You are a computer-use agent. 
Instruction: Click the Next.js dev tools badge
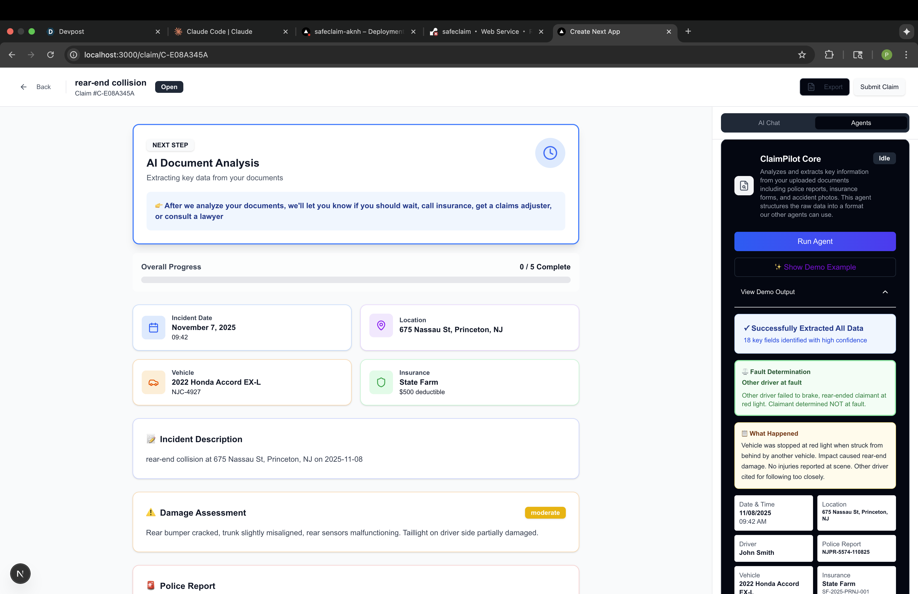pos(20,574)
